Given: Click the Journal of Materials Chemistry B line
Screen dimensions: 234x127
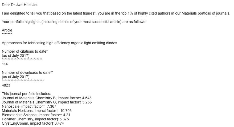Looking at the screenshot, I should click(x=47, y=98).
